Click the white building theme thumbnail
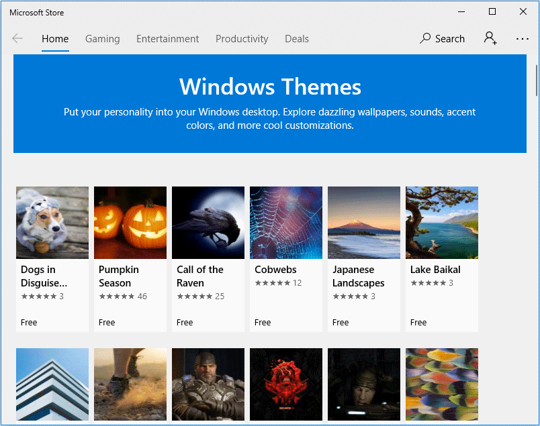The image size is (540, 426). tap(52, 384)
